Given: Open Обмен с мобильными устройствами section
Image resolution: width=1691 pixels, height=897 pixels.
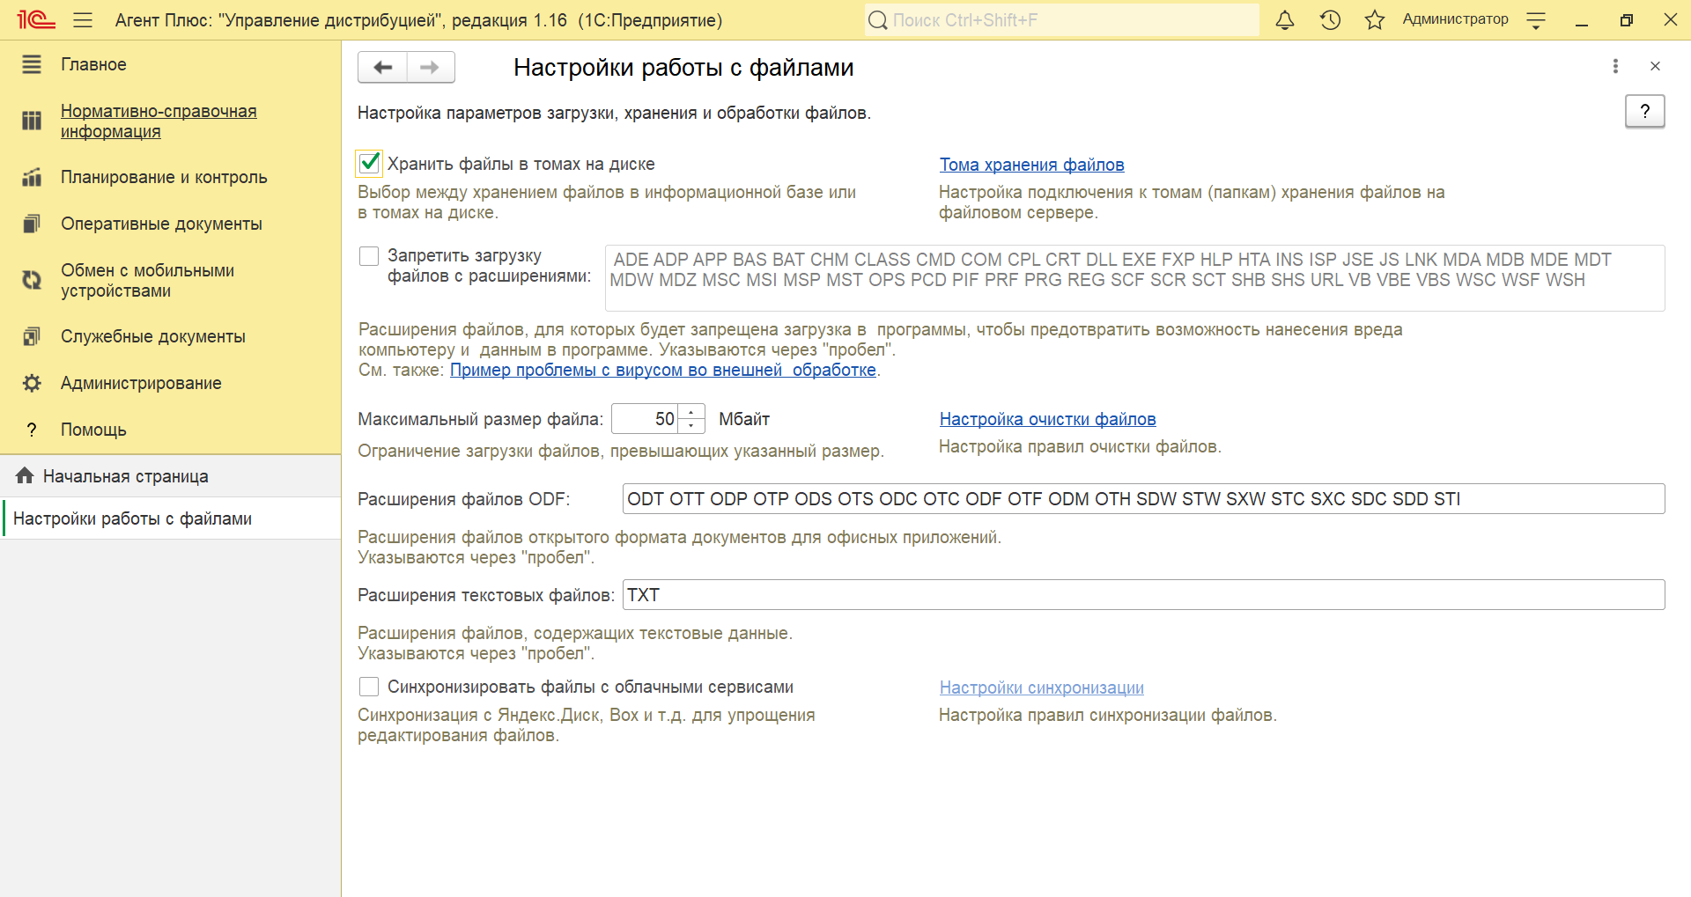Looking at the screenshot, I should click(x=147, y=280).
